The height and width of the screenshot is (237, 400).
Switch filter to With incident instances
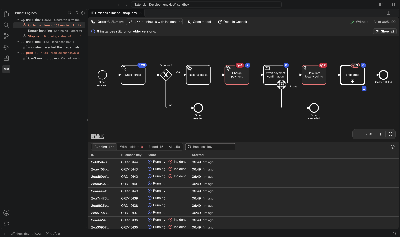(131, 147)
